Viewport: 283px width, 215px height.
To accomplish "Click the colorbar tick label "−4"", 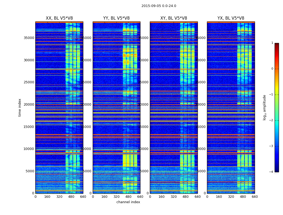I will click(x=271, y=172).
